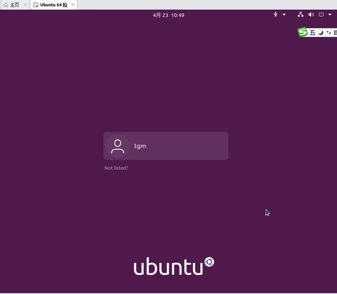Expand the accessibility dropdown arrow
This screenshot has height=294, width=337.
[x=284, y=14]
